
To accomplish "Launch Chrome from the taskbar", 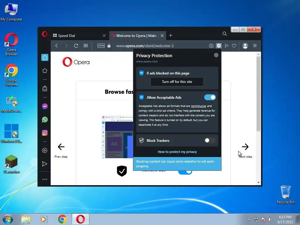I will 62,219.
